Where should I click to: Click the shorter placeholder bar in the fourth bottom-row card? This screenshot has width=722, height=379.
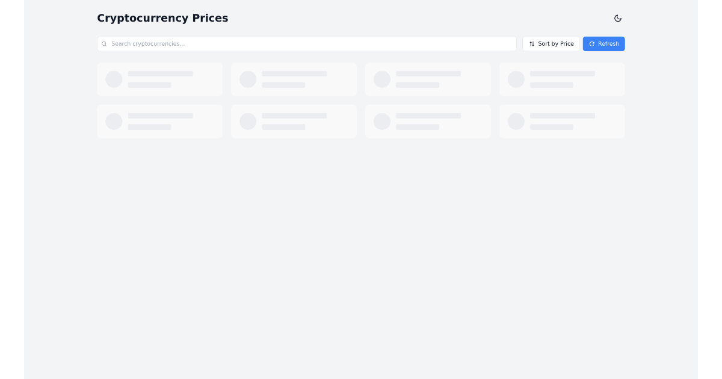point(552,128)
